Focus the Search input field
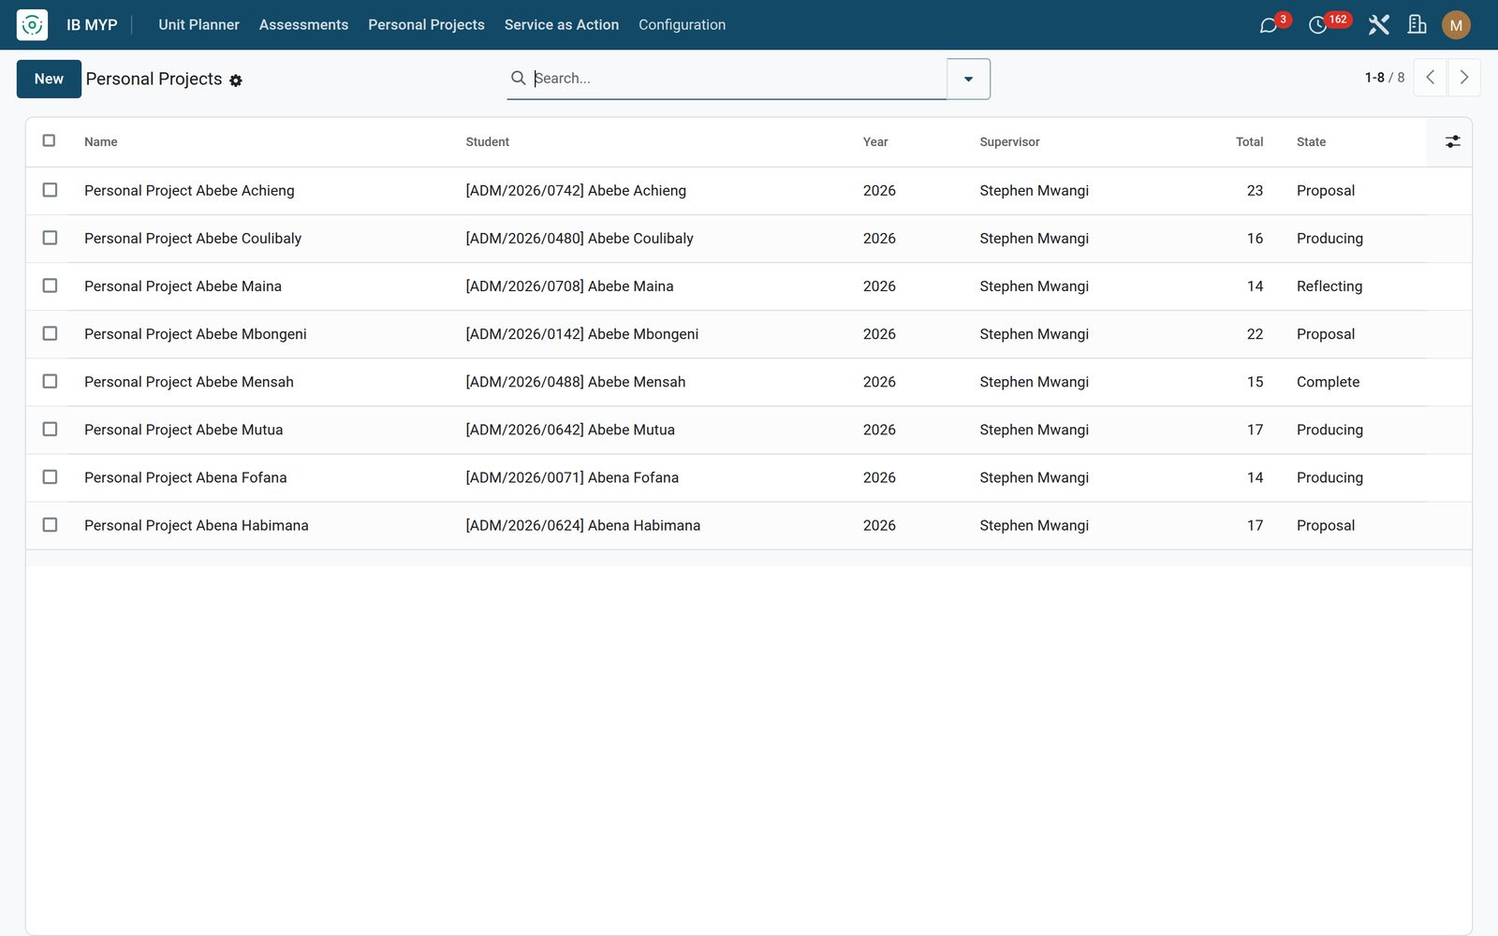This screenshot has height=936, width=1498. (738, 79)
